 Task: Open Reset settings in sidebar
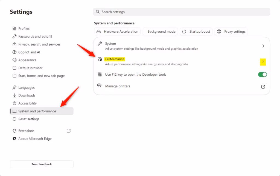pyautogui.click(x=29, y=119)
